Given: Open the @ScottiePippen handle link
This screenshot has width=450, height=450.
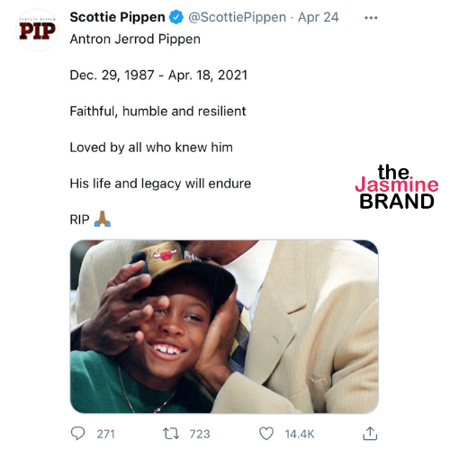Looking at the screenshot, I should pos(237,17).
